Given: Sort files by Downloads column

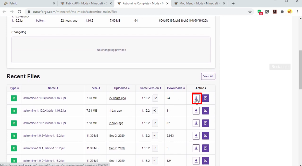Looking at the screenshot, I should (x=176, y=88).
